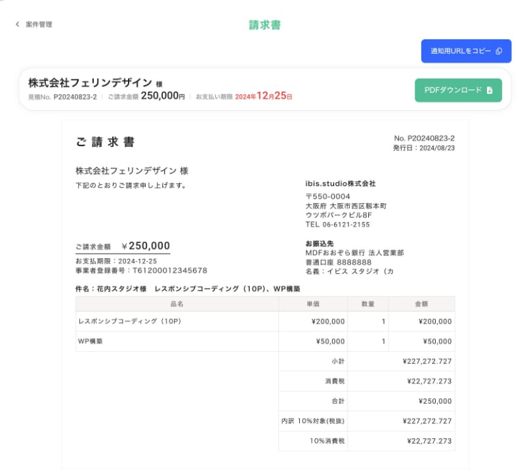Click the お振込先 heading

(320, 244)
